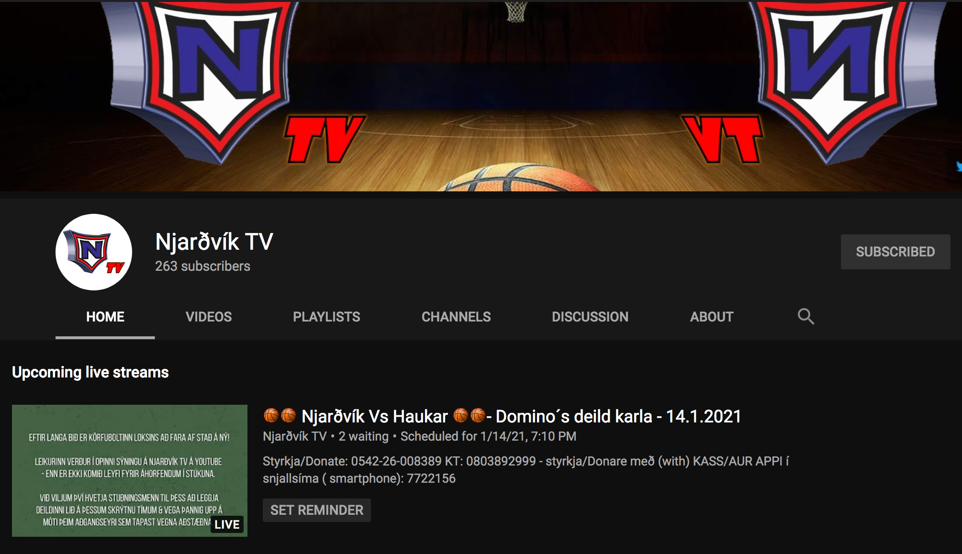This screenshot has width=962, height=554.
Task: Click the channel banner image
Action: [481, 96]
